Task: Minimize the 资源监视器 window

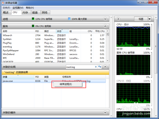Action: pos(140,2)
